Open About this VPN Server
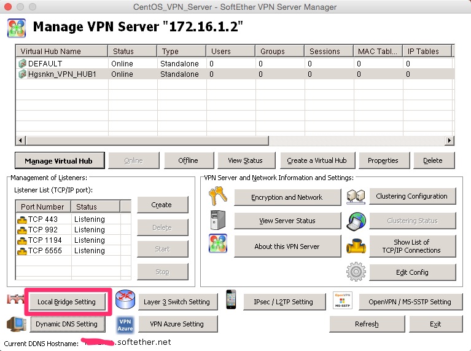 287,246
